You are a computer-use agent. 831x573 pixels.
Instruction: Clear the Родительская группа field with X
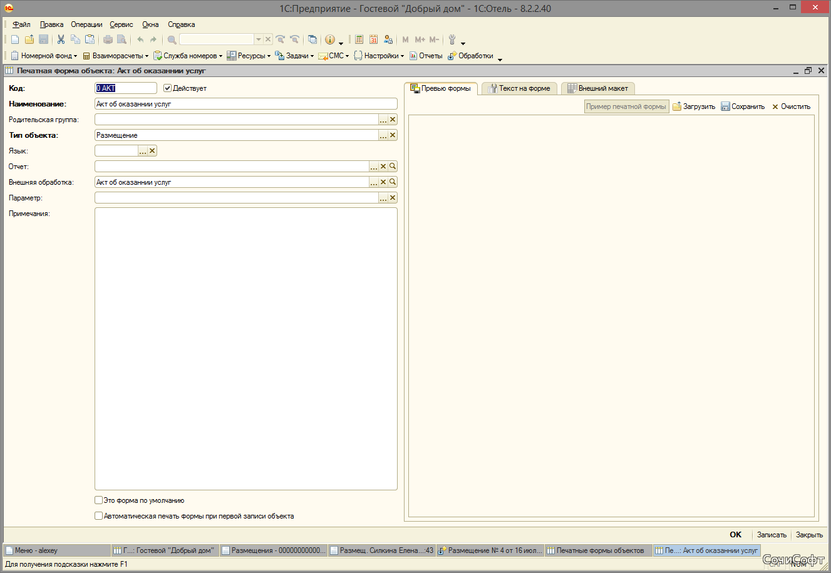(393, 120)
